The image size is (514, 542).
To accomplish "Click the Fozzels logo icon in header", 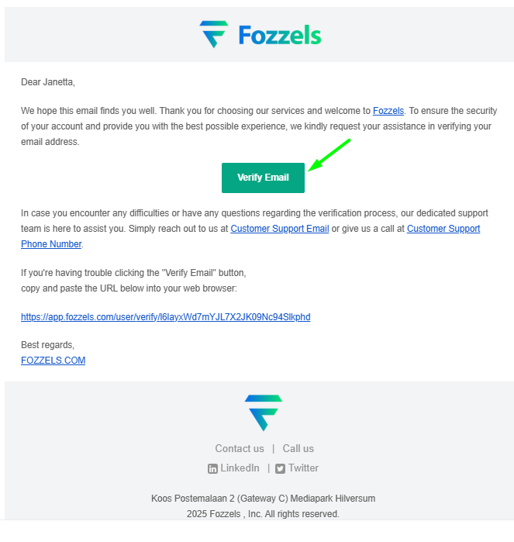I will (213, 34).
